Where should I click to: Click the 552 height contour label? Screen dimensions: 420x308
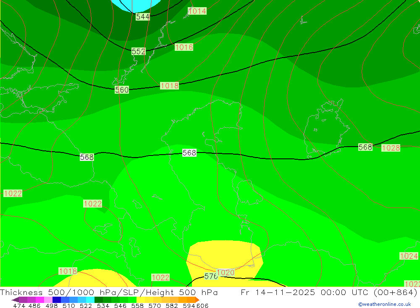[139, 51]
